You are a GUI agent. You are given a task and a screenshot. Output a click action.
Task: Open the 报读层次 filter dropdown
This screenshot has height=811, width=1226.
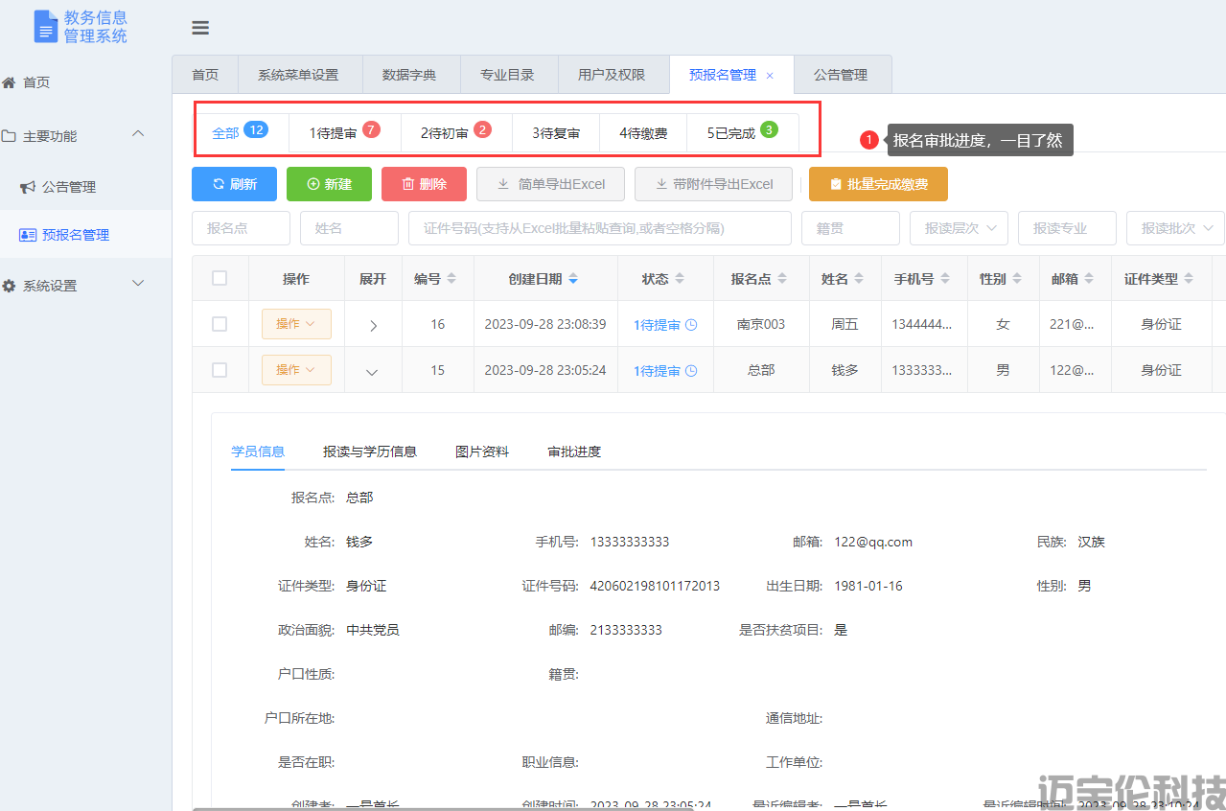tap(958, 228)
